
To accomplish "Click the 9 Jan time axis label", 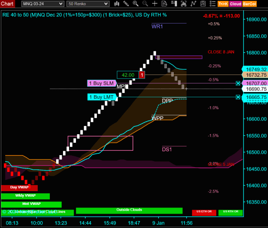I will pyautogui.click(x=158, y=223).
